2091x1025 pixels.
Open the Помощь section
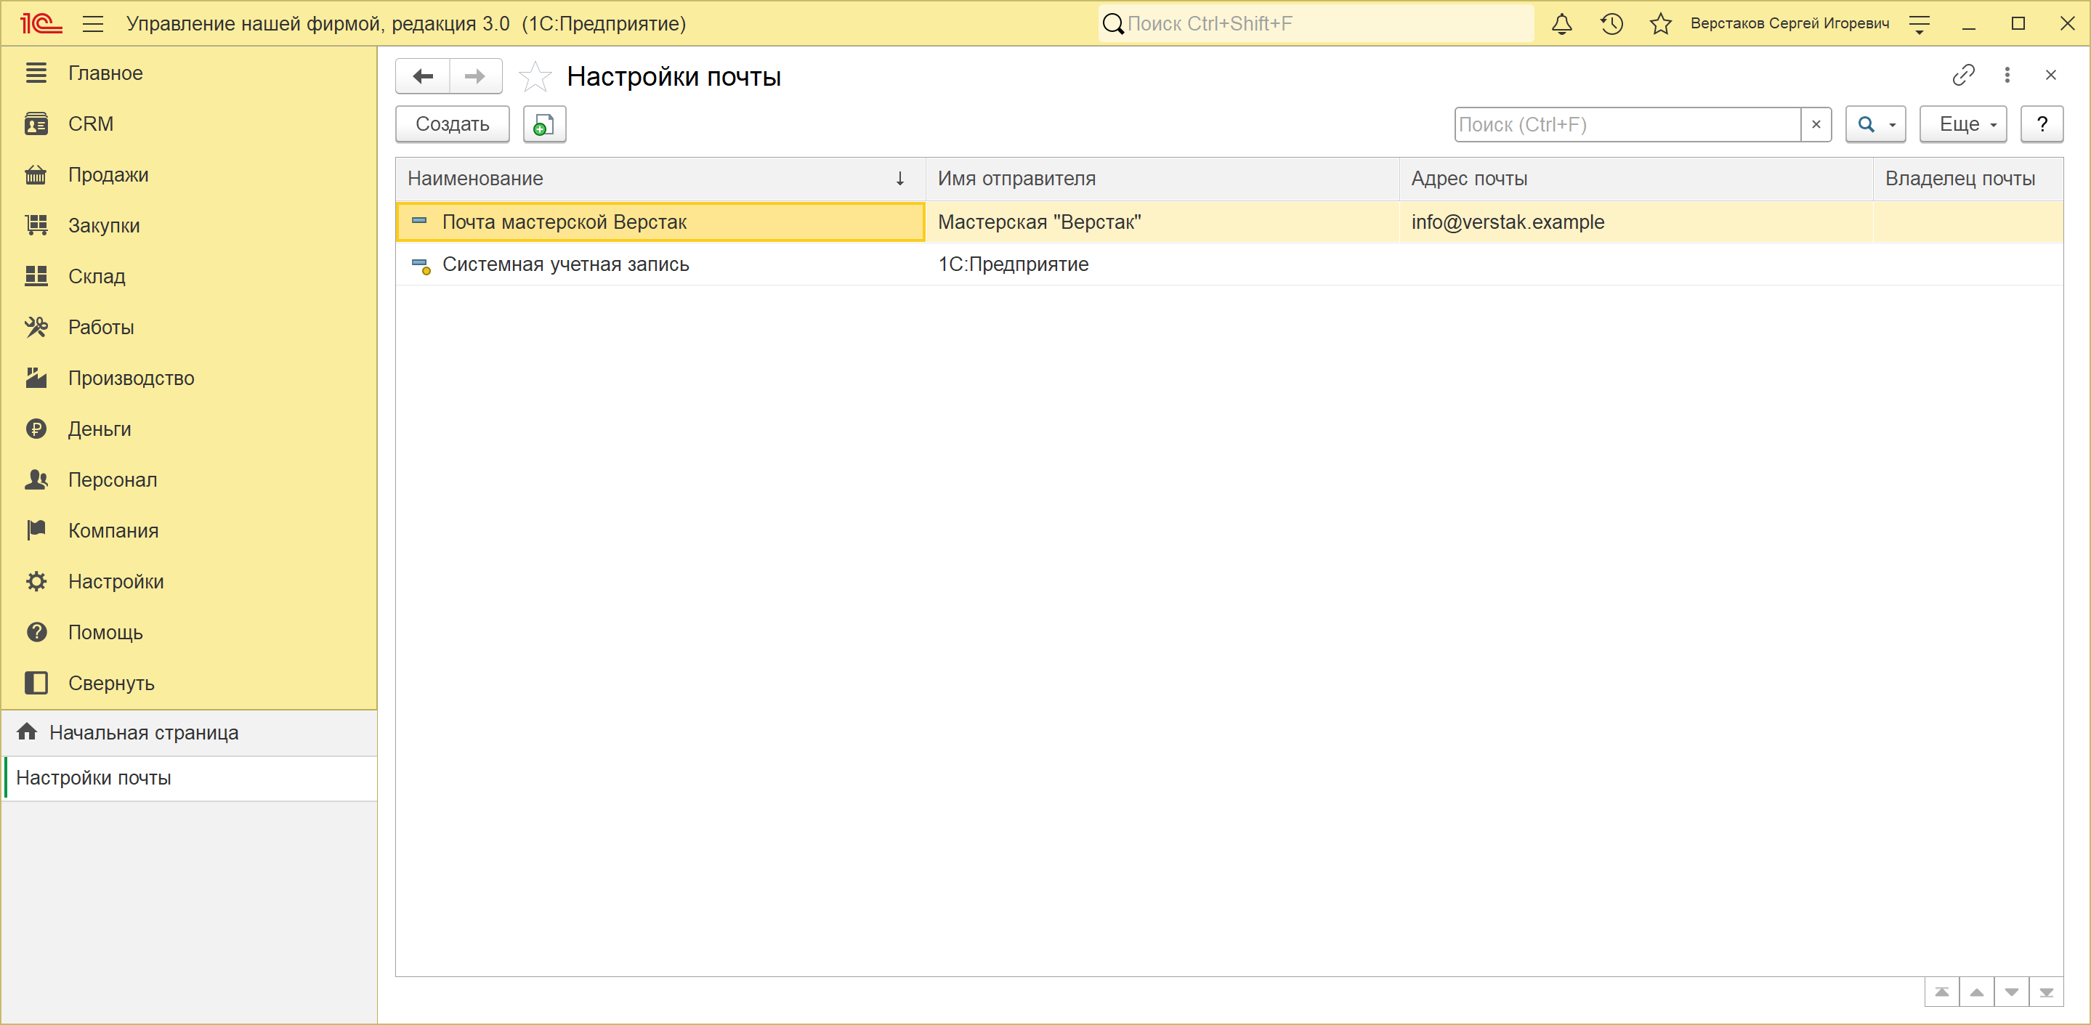[x=190, y=633]
